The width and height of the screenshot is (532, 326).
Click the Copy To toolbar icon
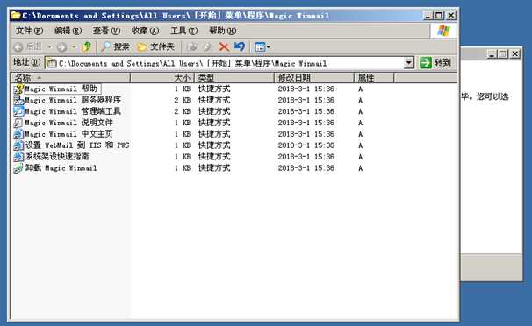[208, 46]
